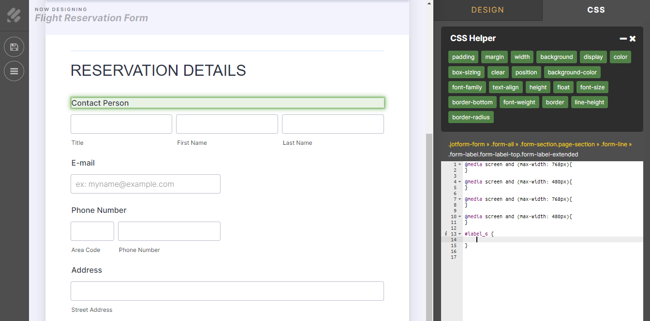Click the E-mail input field
Image resolution: width=650 pixels, height=321 pixels.
146,184
